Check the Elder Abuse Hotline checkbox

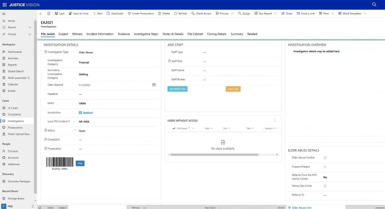pos(325,158)
